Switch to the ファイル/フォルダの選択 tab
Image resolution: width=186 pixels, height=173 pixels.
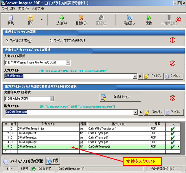click(x=23, y=161)
